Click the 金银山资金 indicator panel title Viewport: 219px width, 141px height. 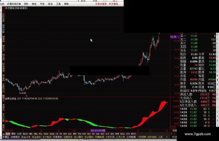pyautogui.click(x=11, y=98)
